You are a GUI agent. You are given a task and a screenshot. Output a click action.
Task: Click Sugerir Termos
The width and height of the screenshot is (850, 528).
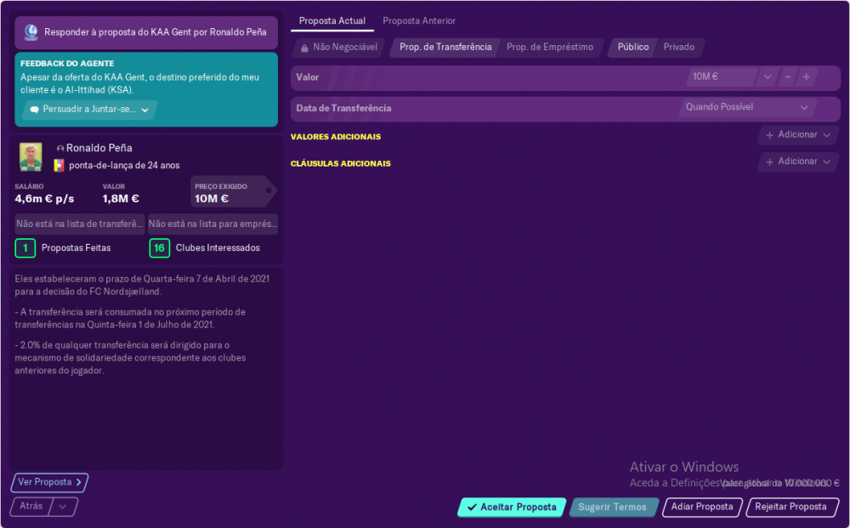(x=613, y=507)
